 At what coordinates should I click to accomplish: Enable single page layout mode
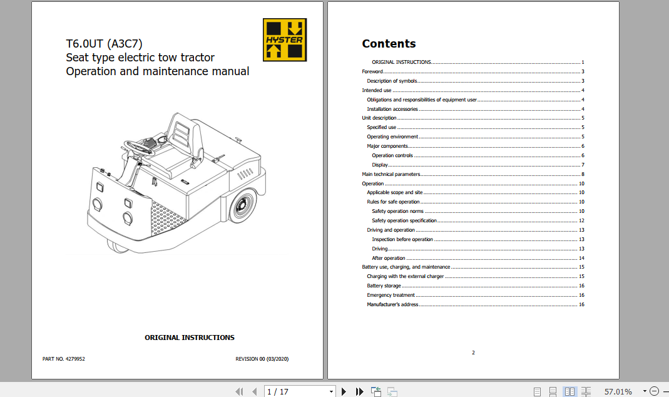point(537,391)
